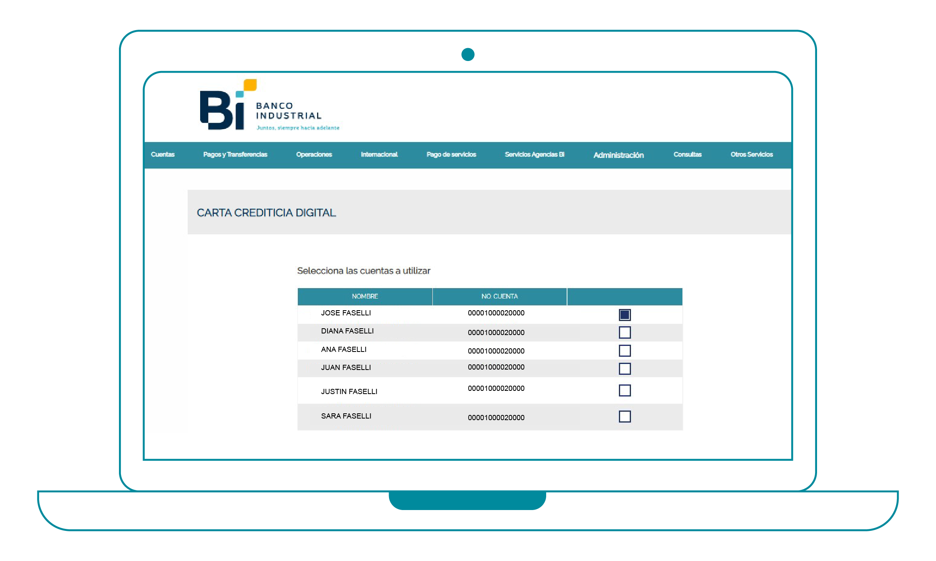The width and height of the screenshot is (936, 561).
Task: Click the CARTA CREDITICIA DIGITAL heading
Action: (x=266, y=213)
